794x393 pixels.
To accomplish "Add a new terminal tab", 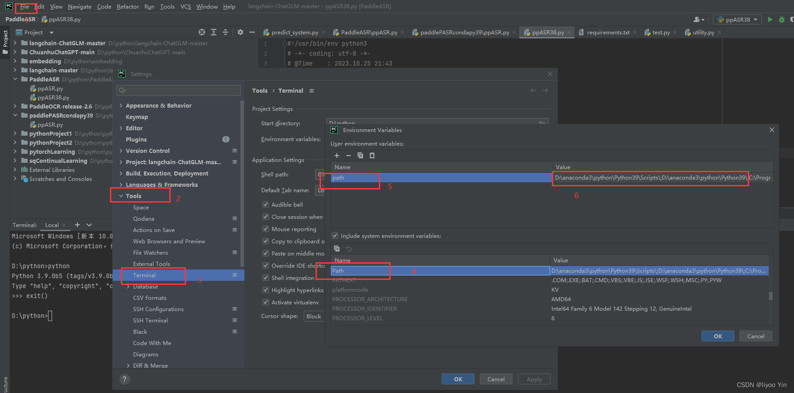I will pos(77,225).
